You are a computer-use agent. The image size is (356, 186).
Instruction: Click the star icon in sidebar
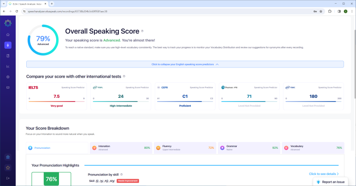[x=8, y=168]
